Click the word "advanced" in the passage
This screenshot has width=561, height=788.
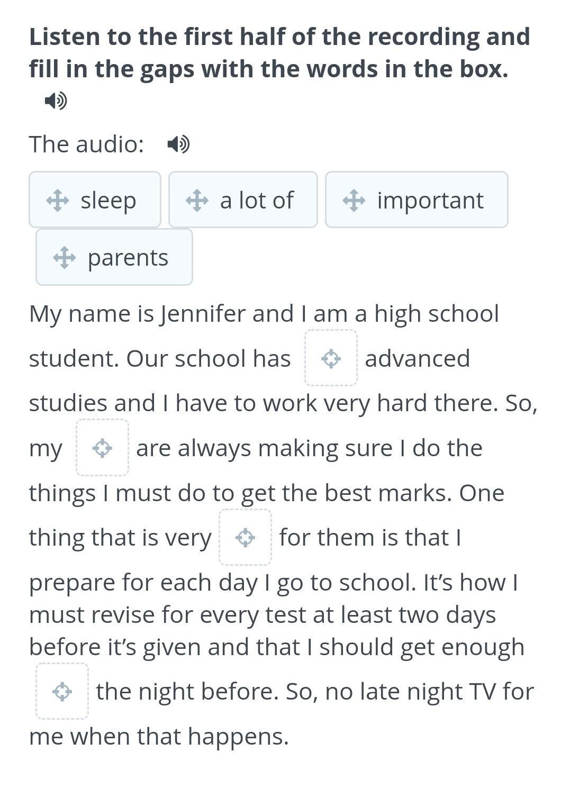(x=417, y=358)
